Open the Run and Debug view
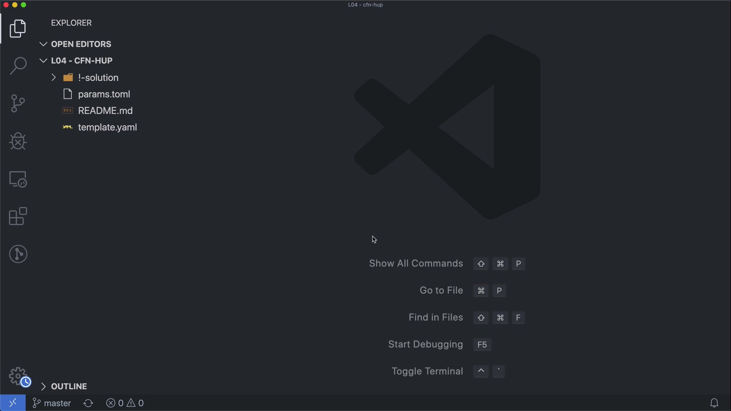This screenshot has height=411, width=731. [x=18, y=141]
